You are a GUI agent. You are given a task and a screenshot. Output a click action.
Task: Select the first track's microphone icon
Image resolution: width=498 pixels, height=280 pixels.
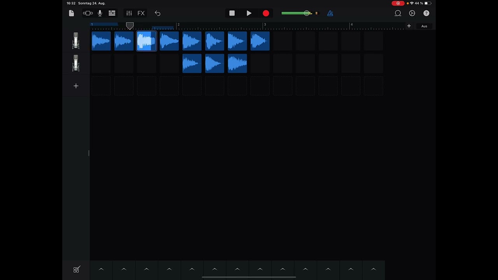(x=76, y=41)
